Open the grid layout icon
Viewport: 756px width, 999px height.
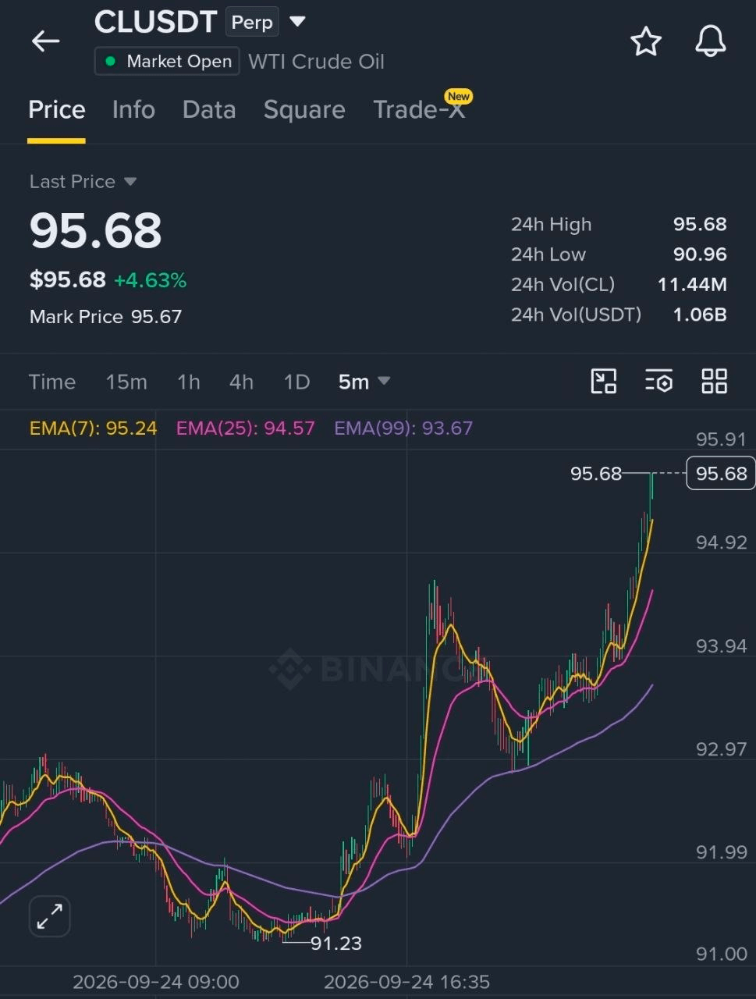[x=714, y=382]
